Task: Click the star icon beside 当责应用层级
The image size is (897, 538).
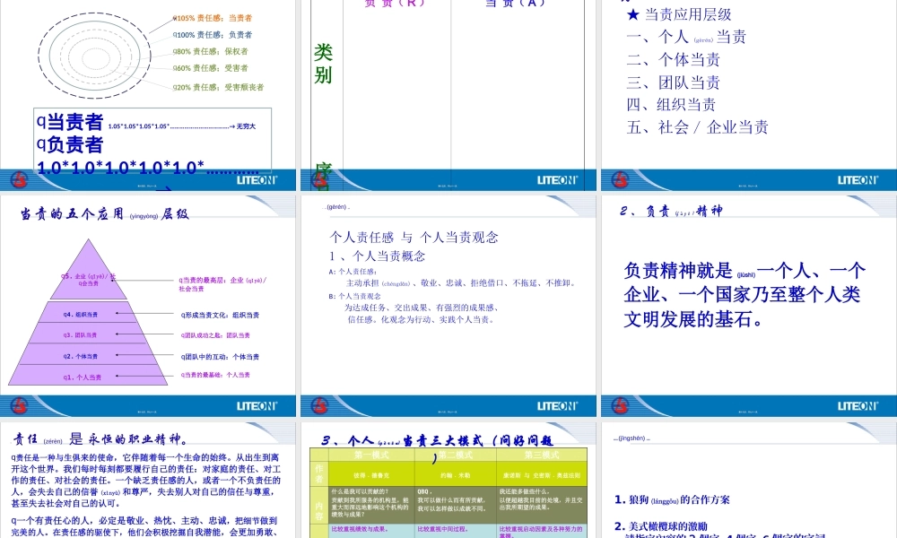Action: 631,14
